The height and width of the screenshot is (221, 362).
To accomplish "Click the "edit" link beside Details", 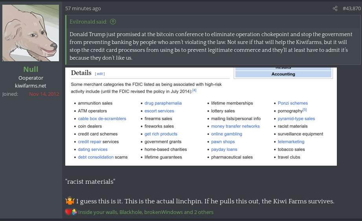I will point(100,74).
